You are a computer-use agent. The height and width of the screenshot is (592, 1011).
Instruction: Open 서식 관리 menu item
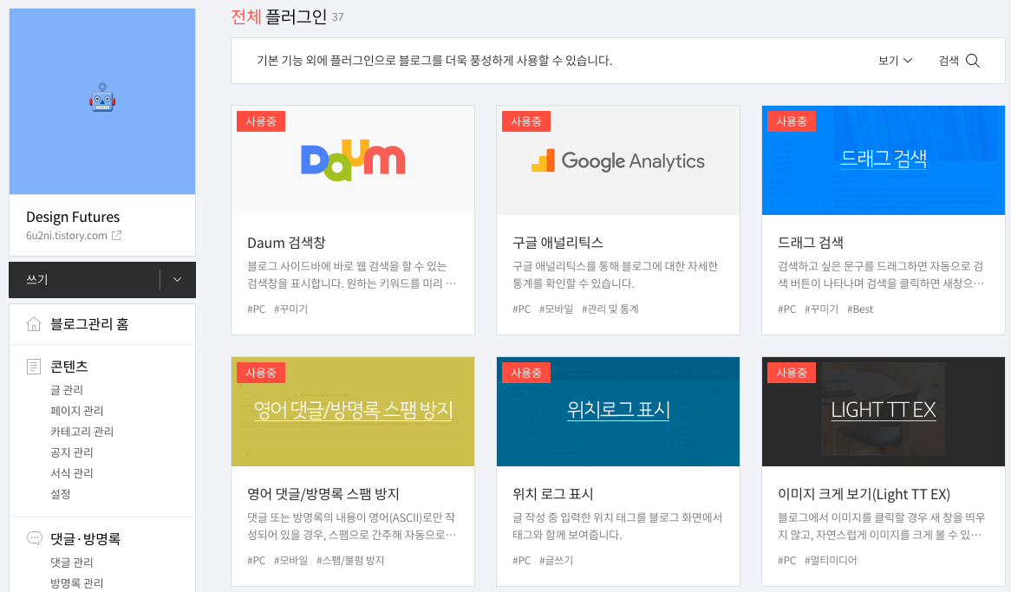tap(72, 472)
